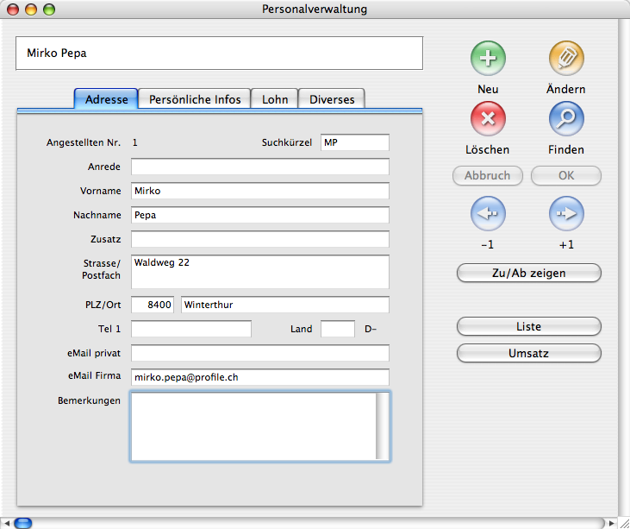Viewport: 630px width, 529px height.
Task: Click into the Anrede field
Action: [259, 167]
